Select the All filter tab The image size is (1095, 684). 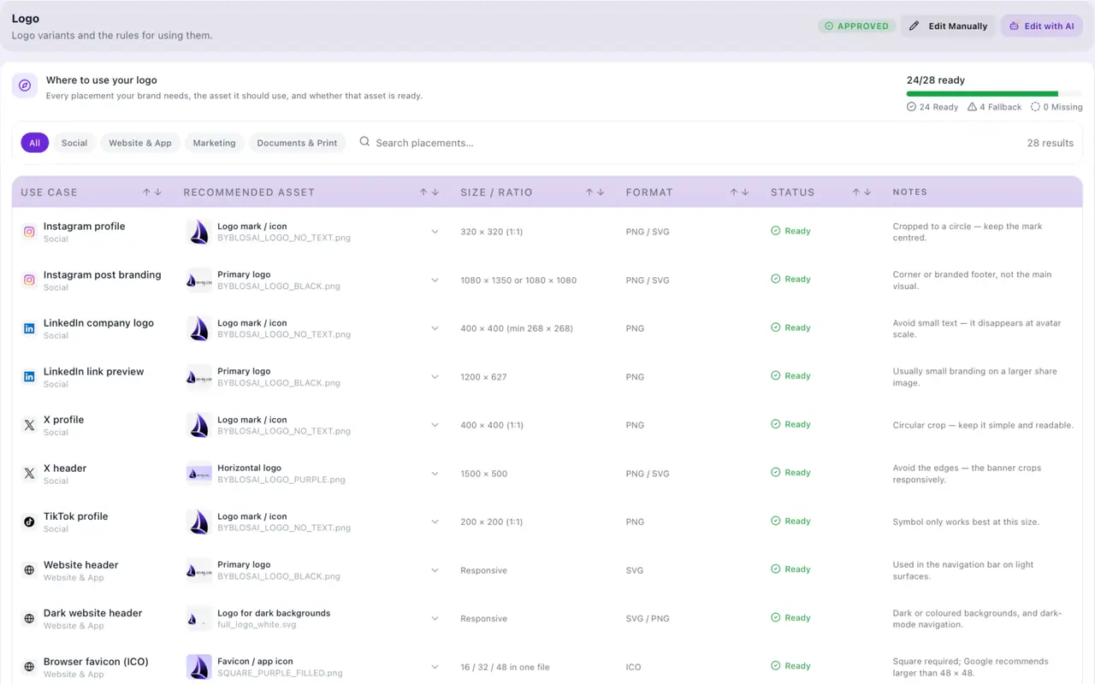tap(34, 143)
